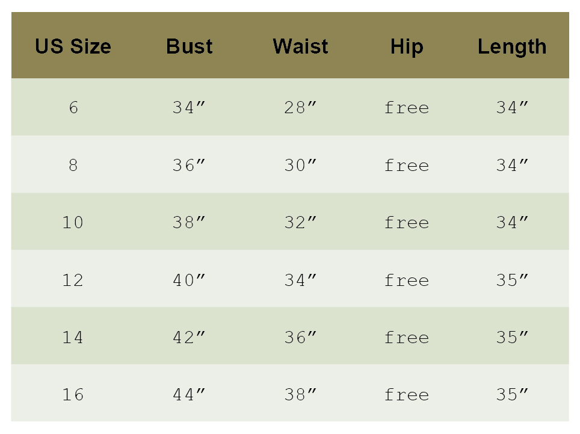Click the 28″ waist measurement
The height and width of the screenshot is (434, 580).
point(300,108)
